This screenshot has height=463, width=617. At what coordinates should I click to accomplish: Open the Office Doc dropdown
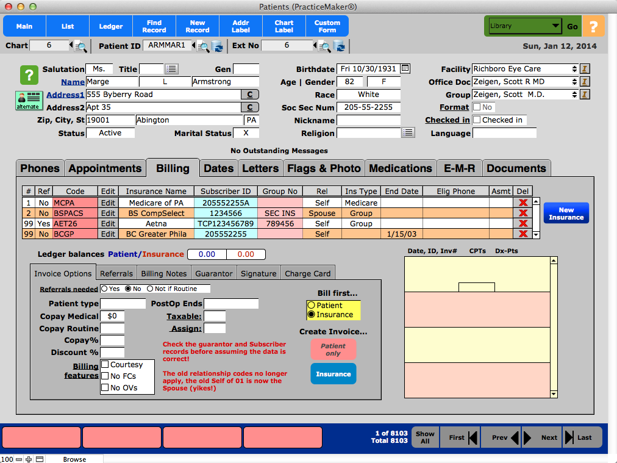[525, 82]
